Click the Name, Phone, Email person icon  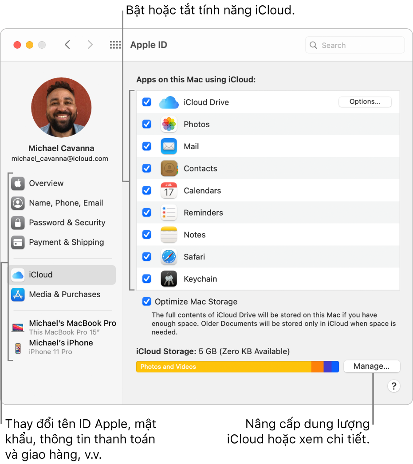coord(18,203)
